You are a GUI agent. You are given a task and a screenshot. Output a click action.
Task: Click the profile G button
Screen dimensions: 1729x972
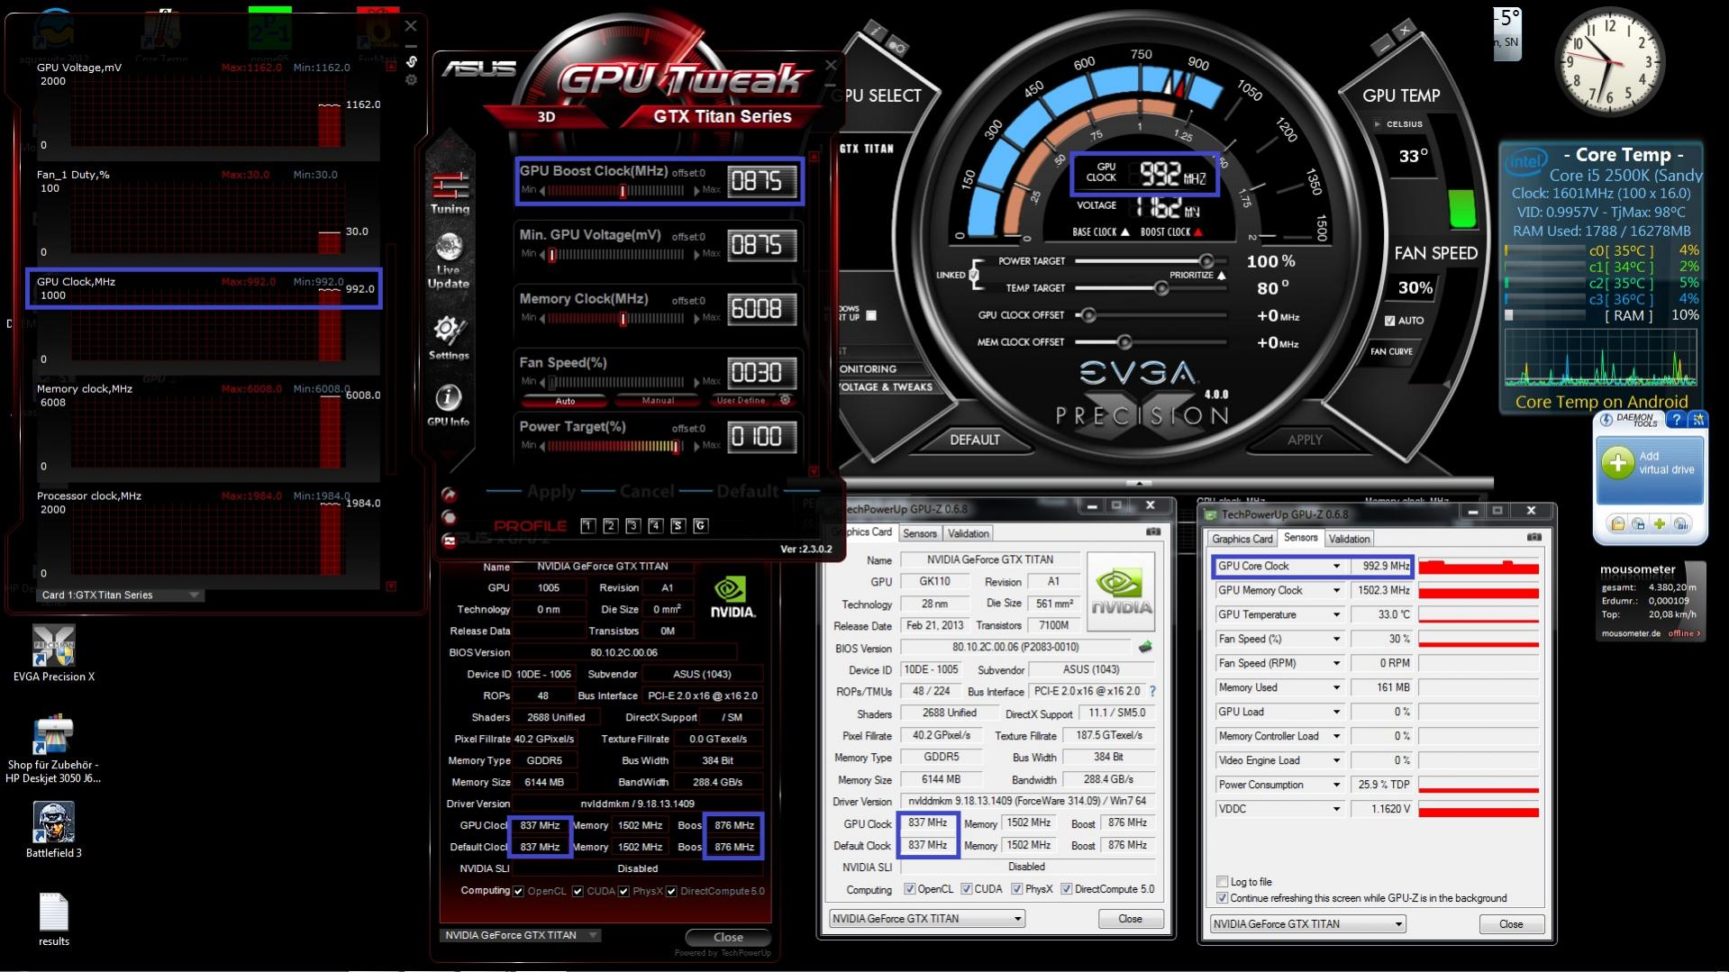coord(700,526)
